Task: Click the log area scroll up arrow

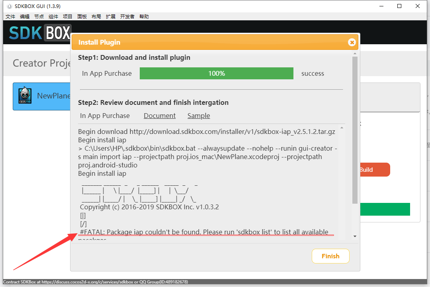Action: (342, 128)
